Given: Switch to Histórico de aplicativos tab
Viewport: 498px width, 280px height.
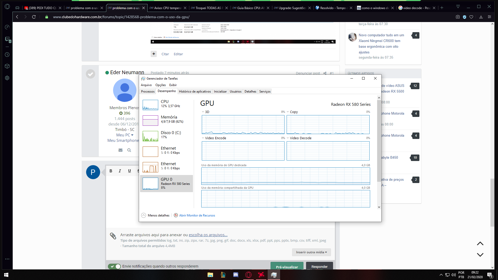Looking at the screenshot, I should click(195, 92).
